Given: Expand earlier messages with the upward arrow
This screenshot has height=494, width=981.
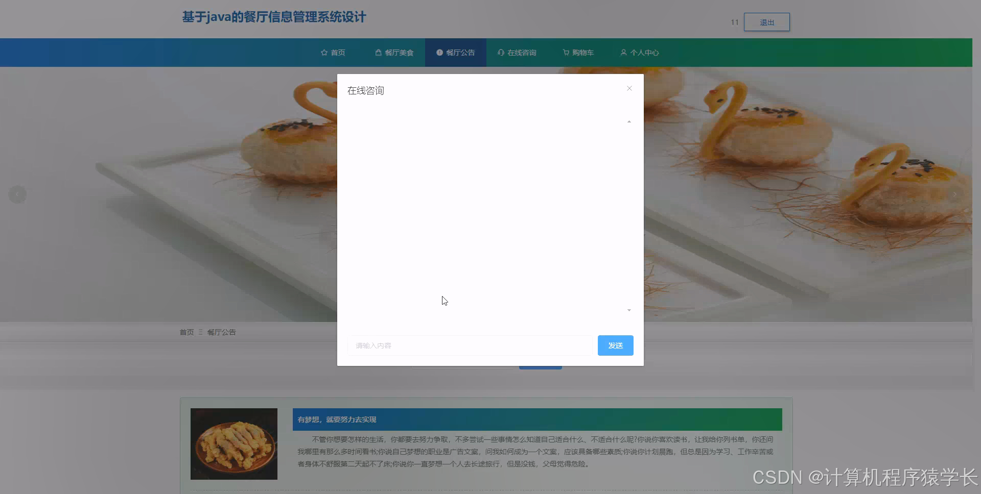Looking at the screenshot, I should (628, 121).
